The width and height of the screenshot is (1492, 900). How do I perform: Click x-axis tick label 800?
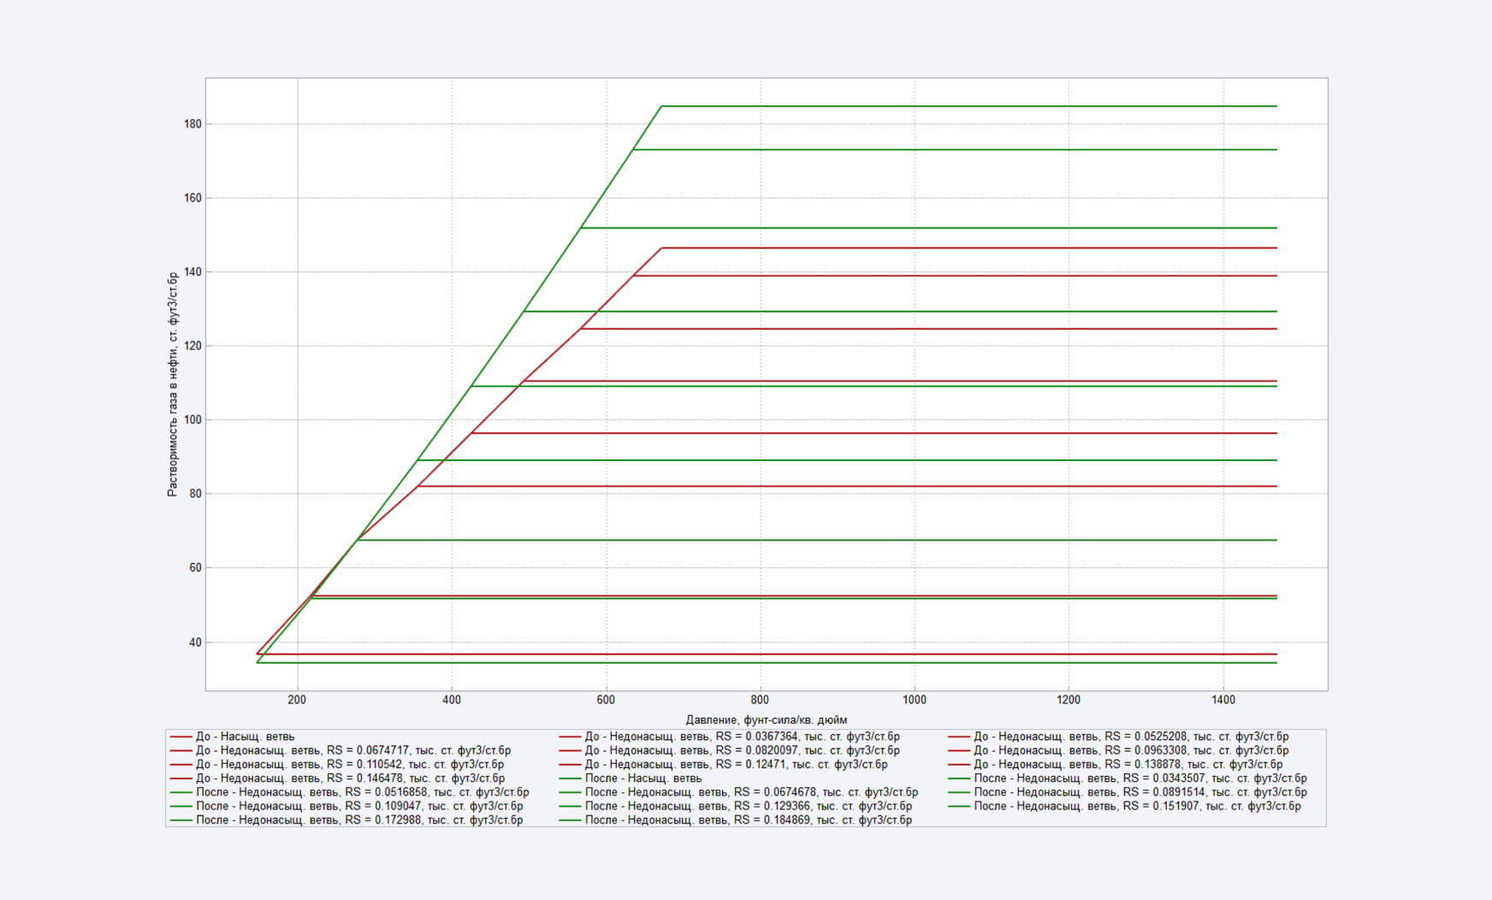pos(760,700)
